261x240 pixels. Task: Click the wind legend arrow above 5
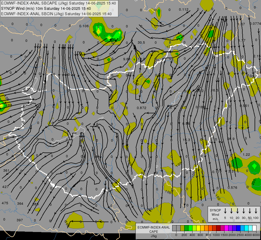coord(225,211)
